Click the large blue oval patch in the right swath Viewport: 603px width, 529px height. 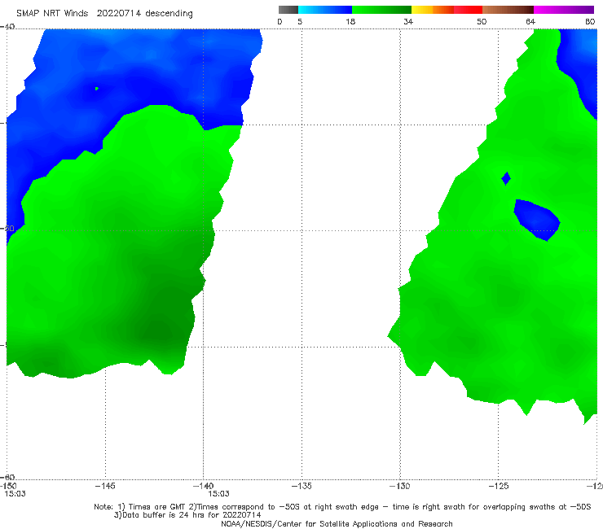(537, 220)
